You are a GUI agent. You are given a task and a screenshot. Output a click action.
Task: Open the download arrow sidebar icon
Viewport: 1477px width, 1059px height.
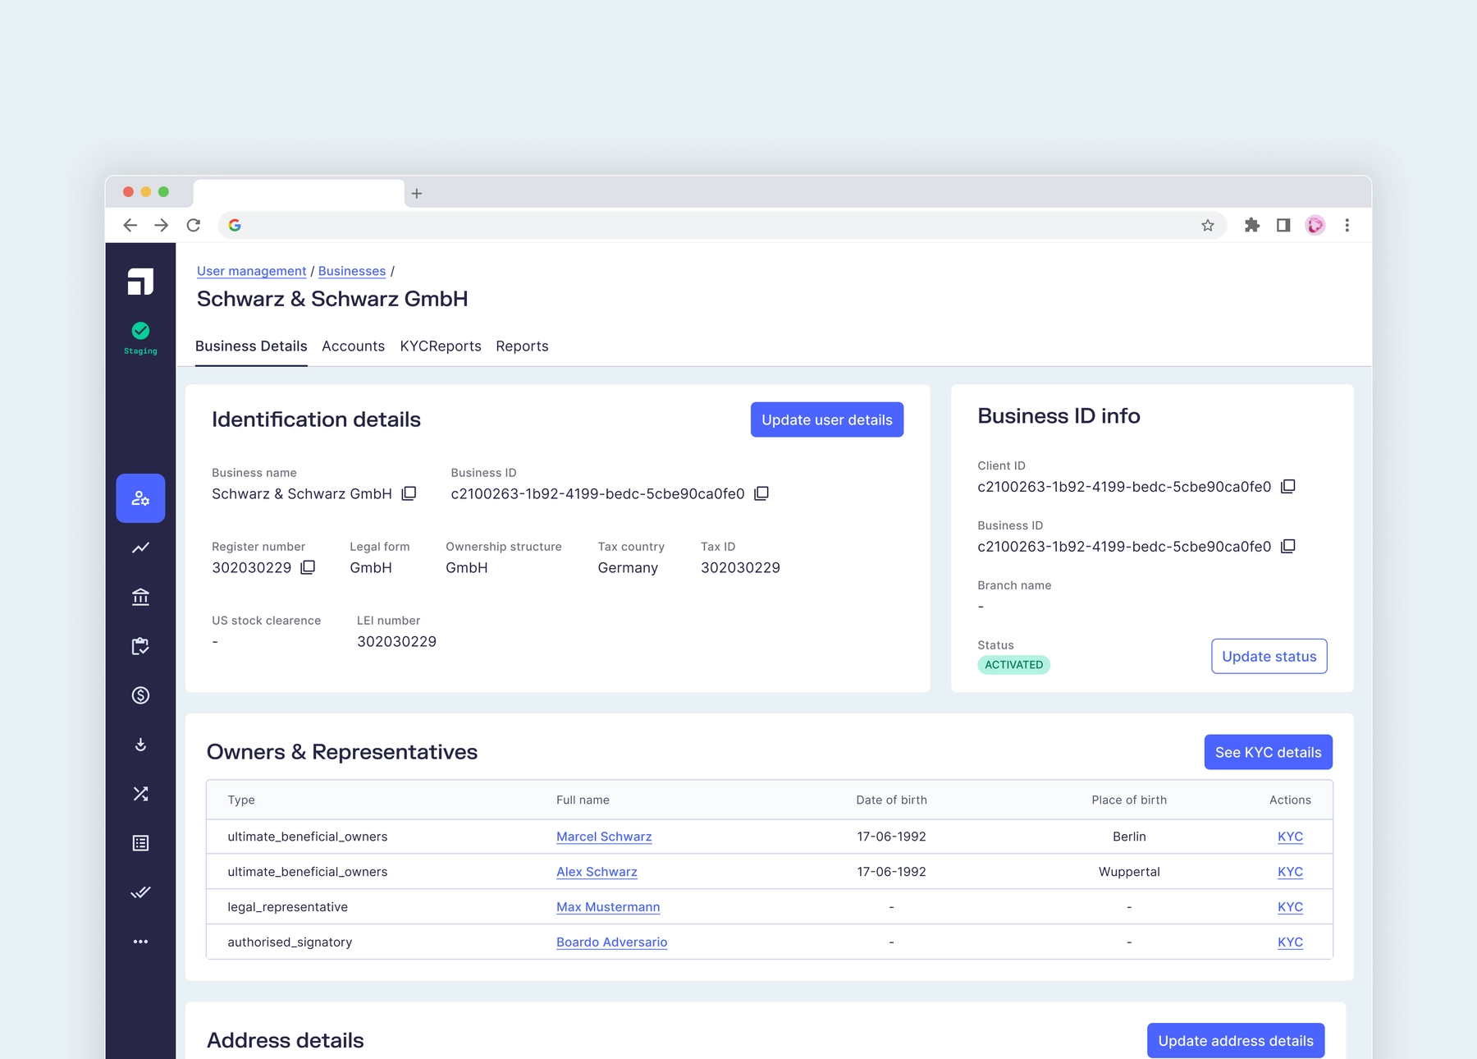click(140, 745)
